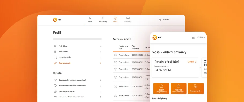The width and height of the screenshot is (244, 102).
Task: Click the Moje údaje person icon
Action: point(55,46)
